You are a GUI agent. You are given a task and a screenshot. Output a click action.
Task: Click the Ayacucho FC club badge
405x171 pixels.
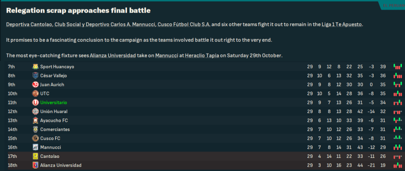(35, 120)
